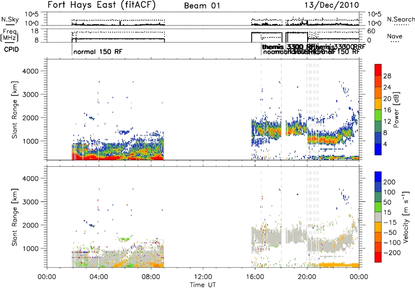The width and height of the screenshot is (415, 288).
Task: Click the "20:00" time axis label
Action: click(x=307, y=277)
